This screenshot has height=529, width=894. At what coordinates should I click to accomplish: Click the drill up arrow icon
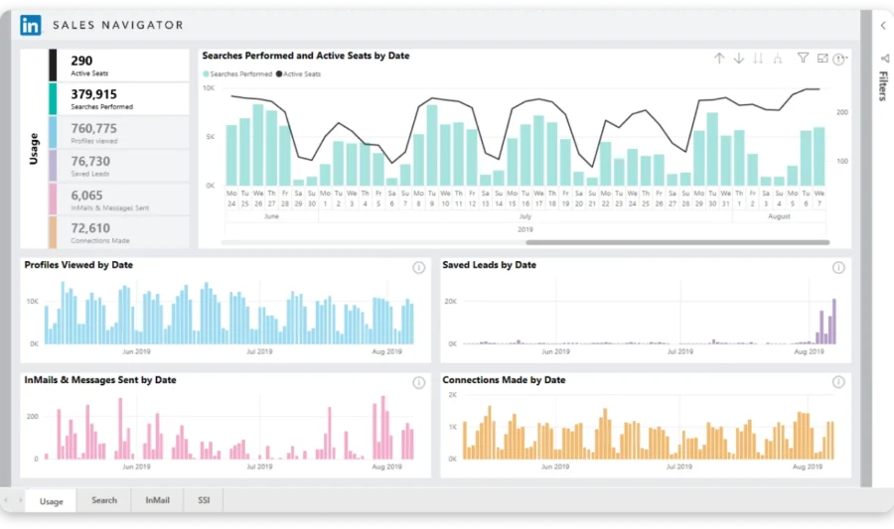[719, 59]
